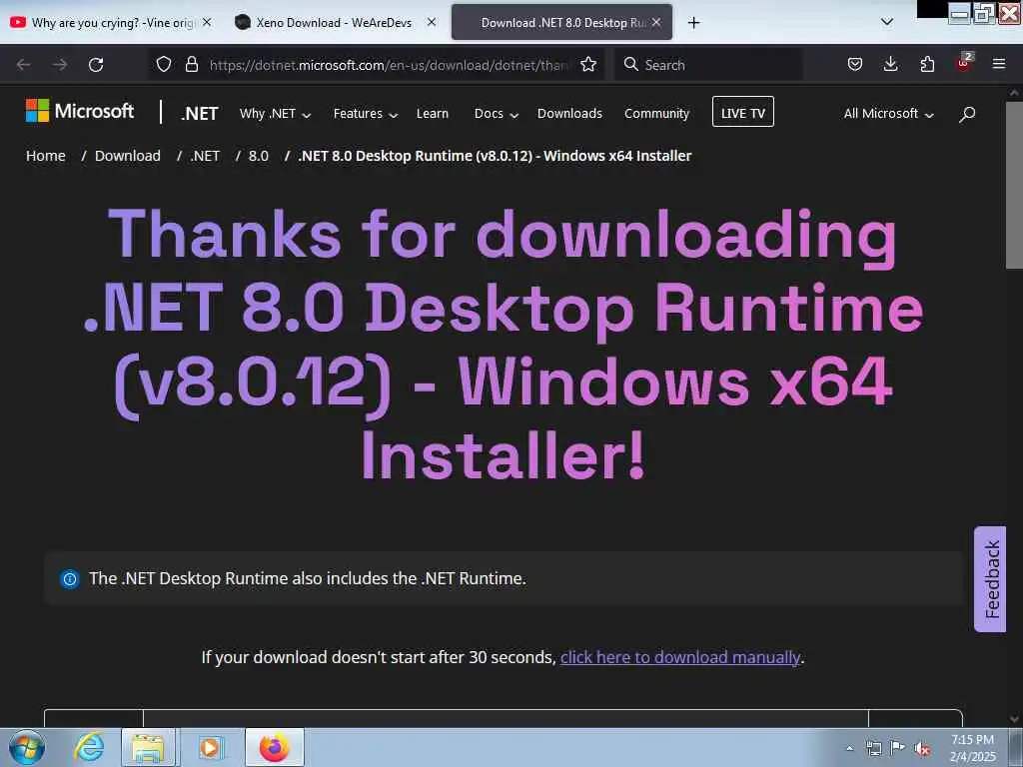Viewport: 1023px width, 767px height.
Task: Launch Internet Explorer from taskbar
Action: coord(89,747)
